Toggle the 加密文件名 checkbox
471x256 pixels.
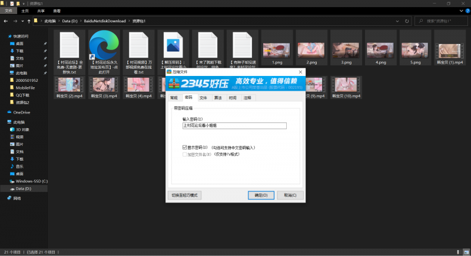tap(185, 154)
